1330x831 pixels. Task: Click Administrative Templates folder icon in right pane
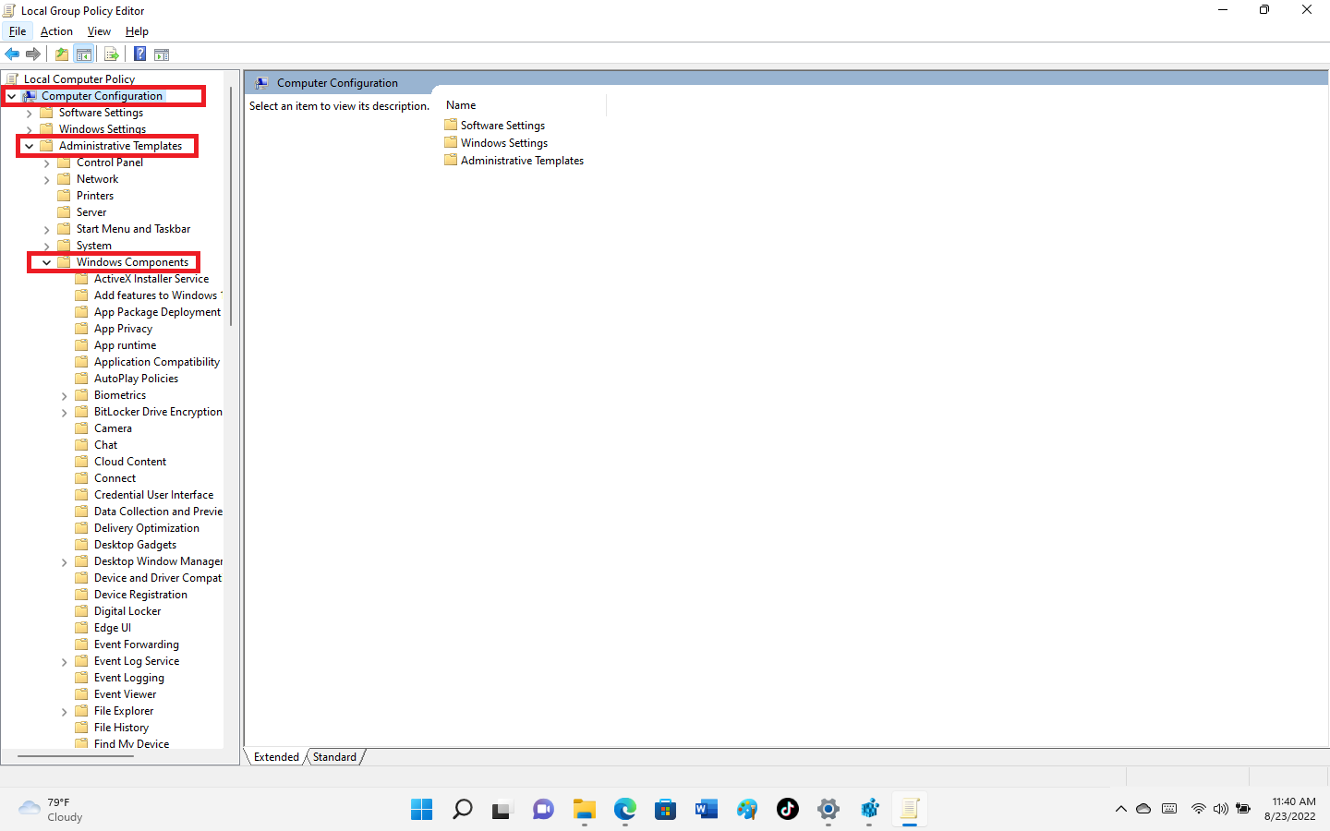(x=451, y=160)
